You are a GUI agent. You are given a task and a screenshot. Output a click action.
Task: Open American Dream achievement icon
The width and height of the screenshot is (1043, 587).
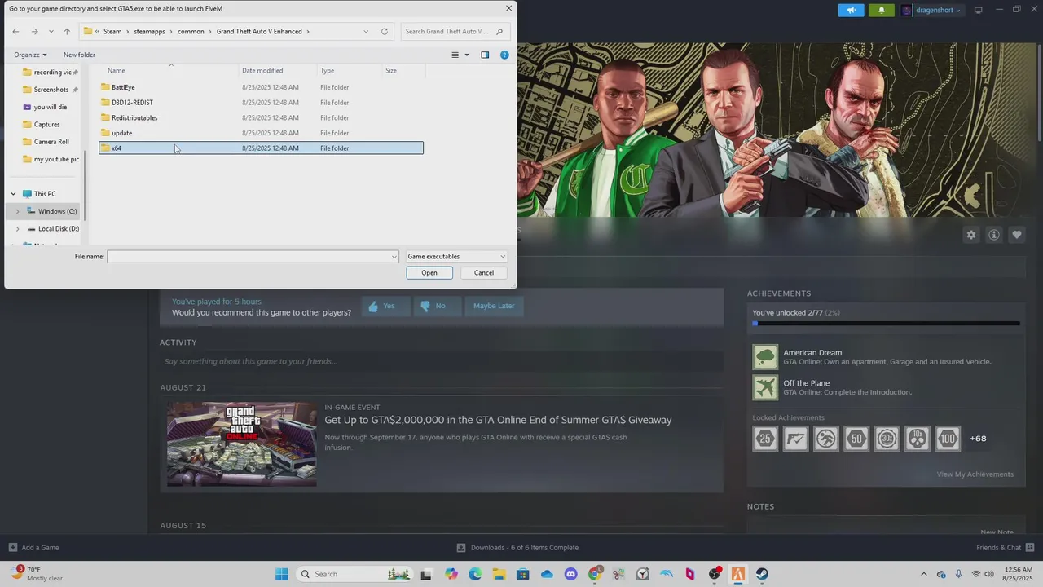765,357
